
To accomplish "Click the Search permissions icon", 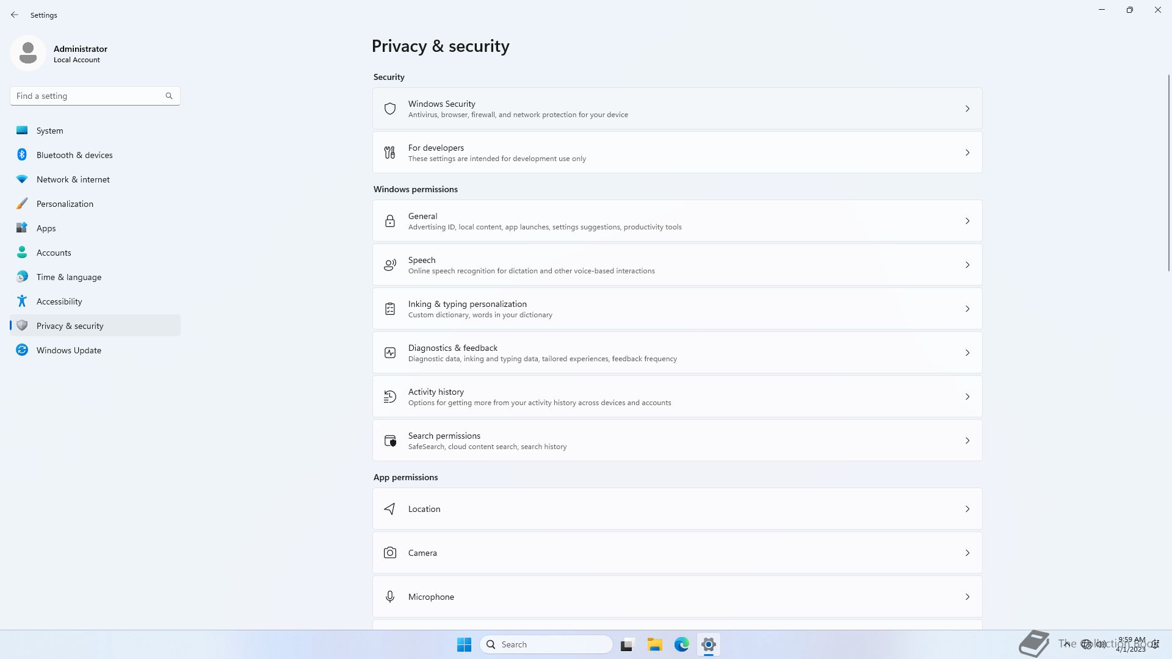I will 390,441.
